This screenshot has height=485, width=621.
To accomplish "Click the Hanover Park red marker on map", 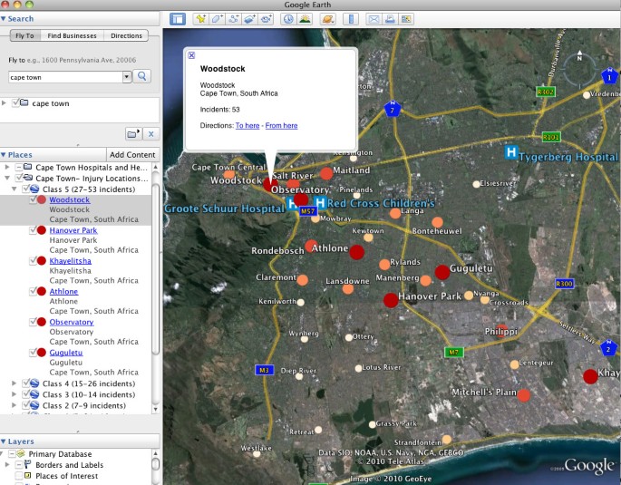I will tap(391, 300).
